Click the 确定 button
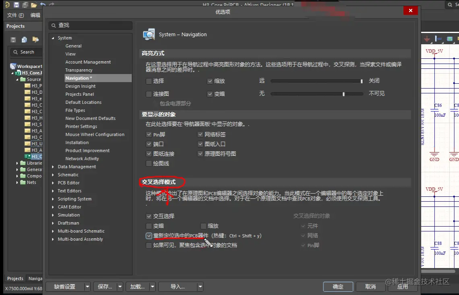This screenshot has height=295, width=459. point(338,287)
